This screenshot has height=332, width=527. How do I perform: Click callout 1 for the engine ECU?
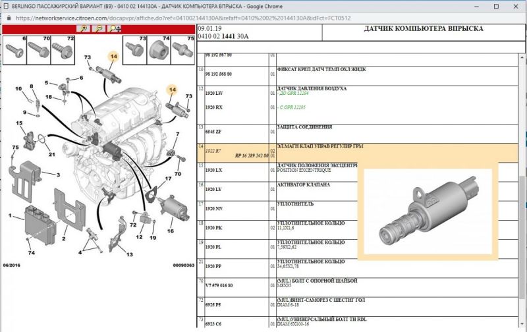point(10,216)
